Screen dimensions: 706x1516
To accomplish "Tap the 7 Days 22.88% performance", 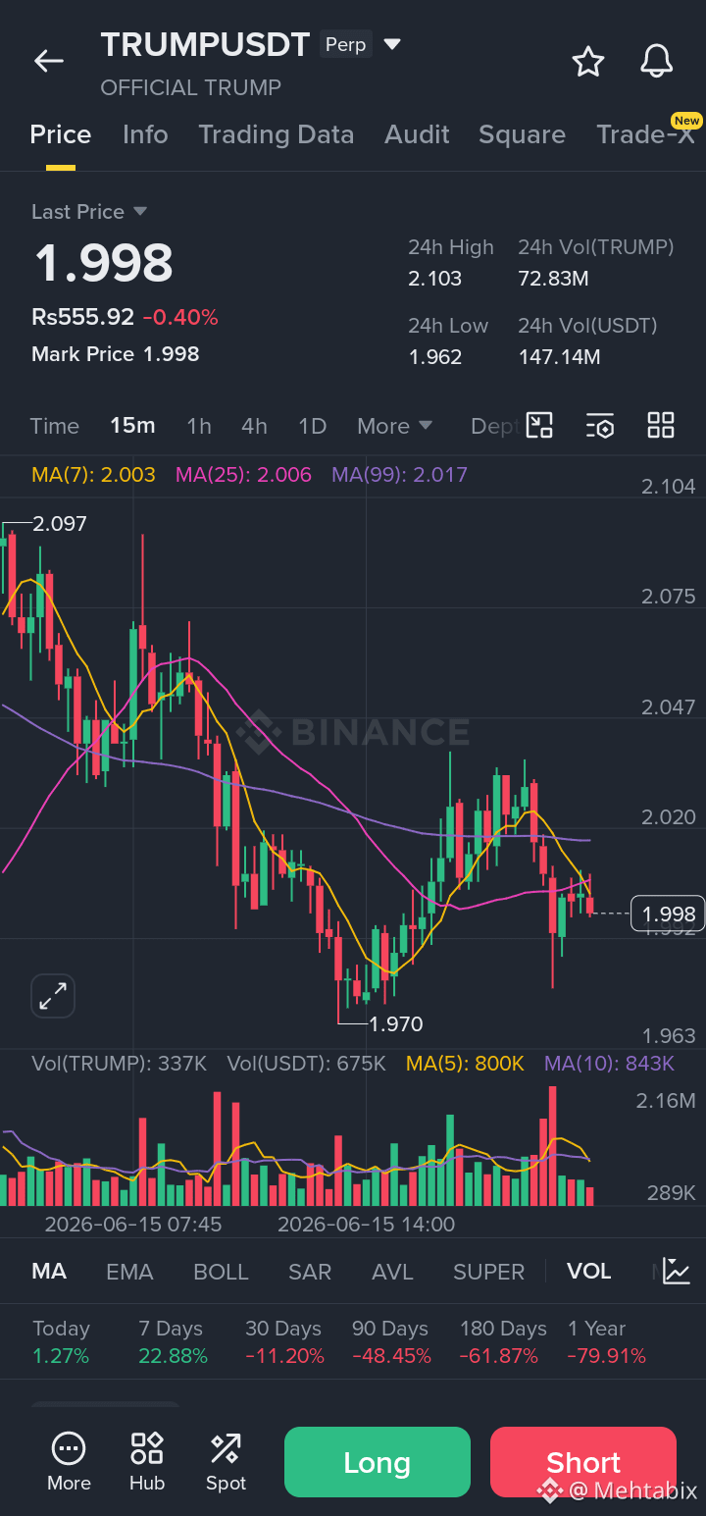I will pyautogui.click(x=173, y=1342).
